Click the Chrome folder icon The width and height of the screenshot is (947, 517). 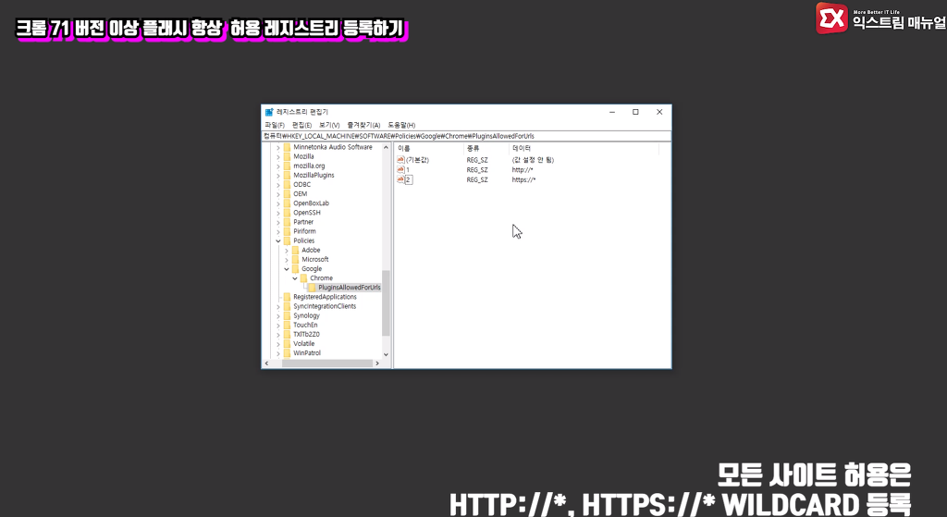pos(303,277)
